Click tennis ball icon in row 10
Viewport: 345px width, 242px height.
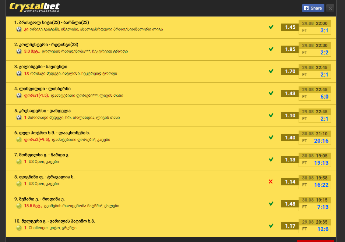click(19, 228)
